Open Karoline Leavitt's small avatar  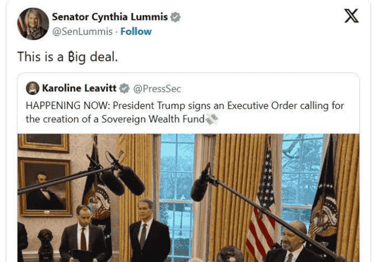coord(33,88)
